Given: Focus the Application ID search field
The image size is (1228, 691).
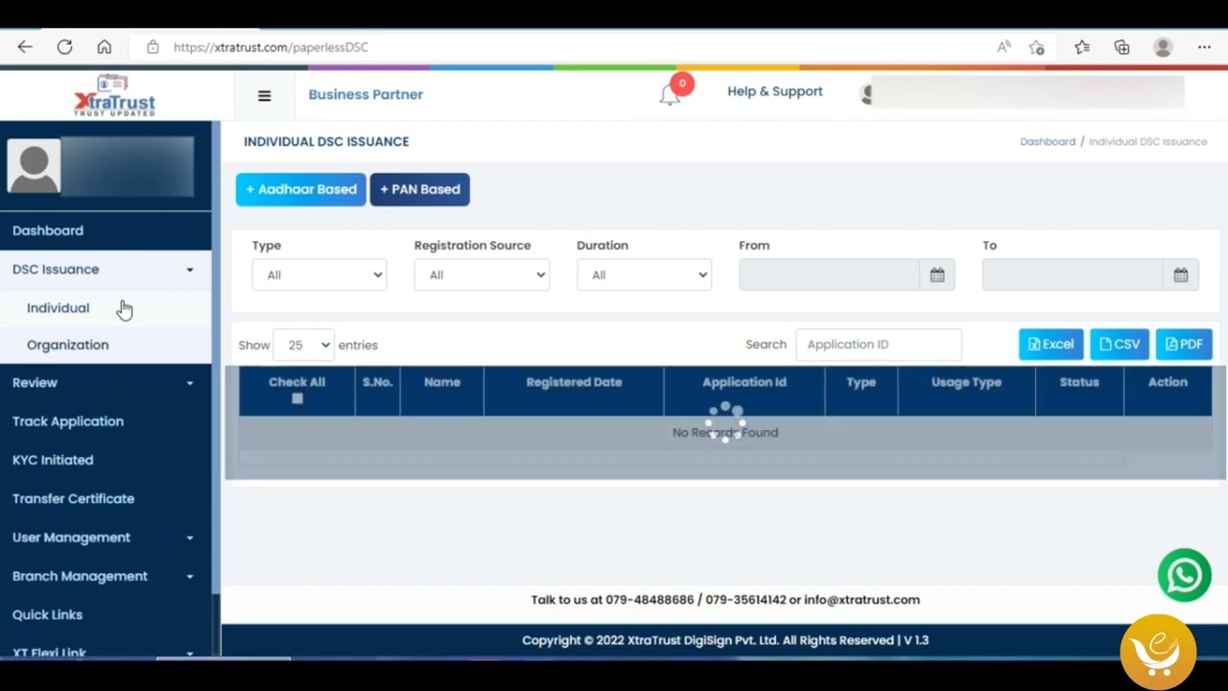Looking at the screenshot, I should (879, 345).
